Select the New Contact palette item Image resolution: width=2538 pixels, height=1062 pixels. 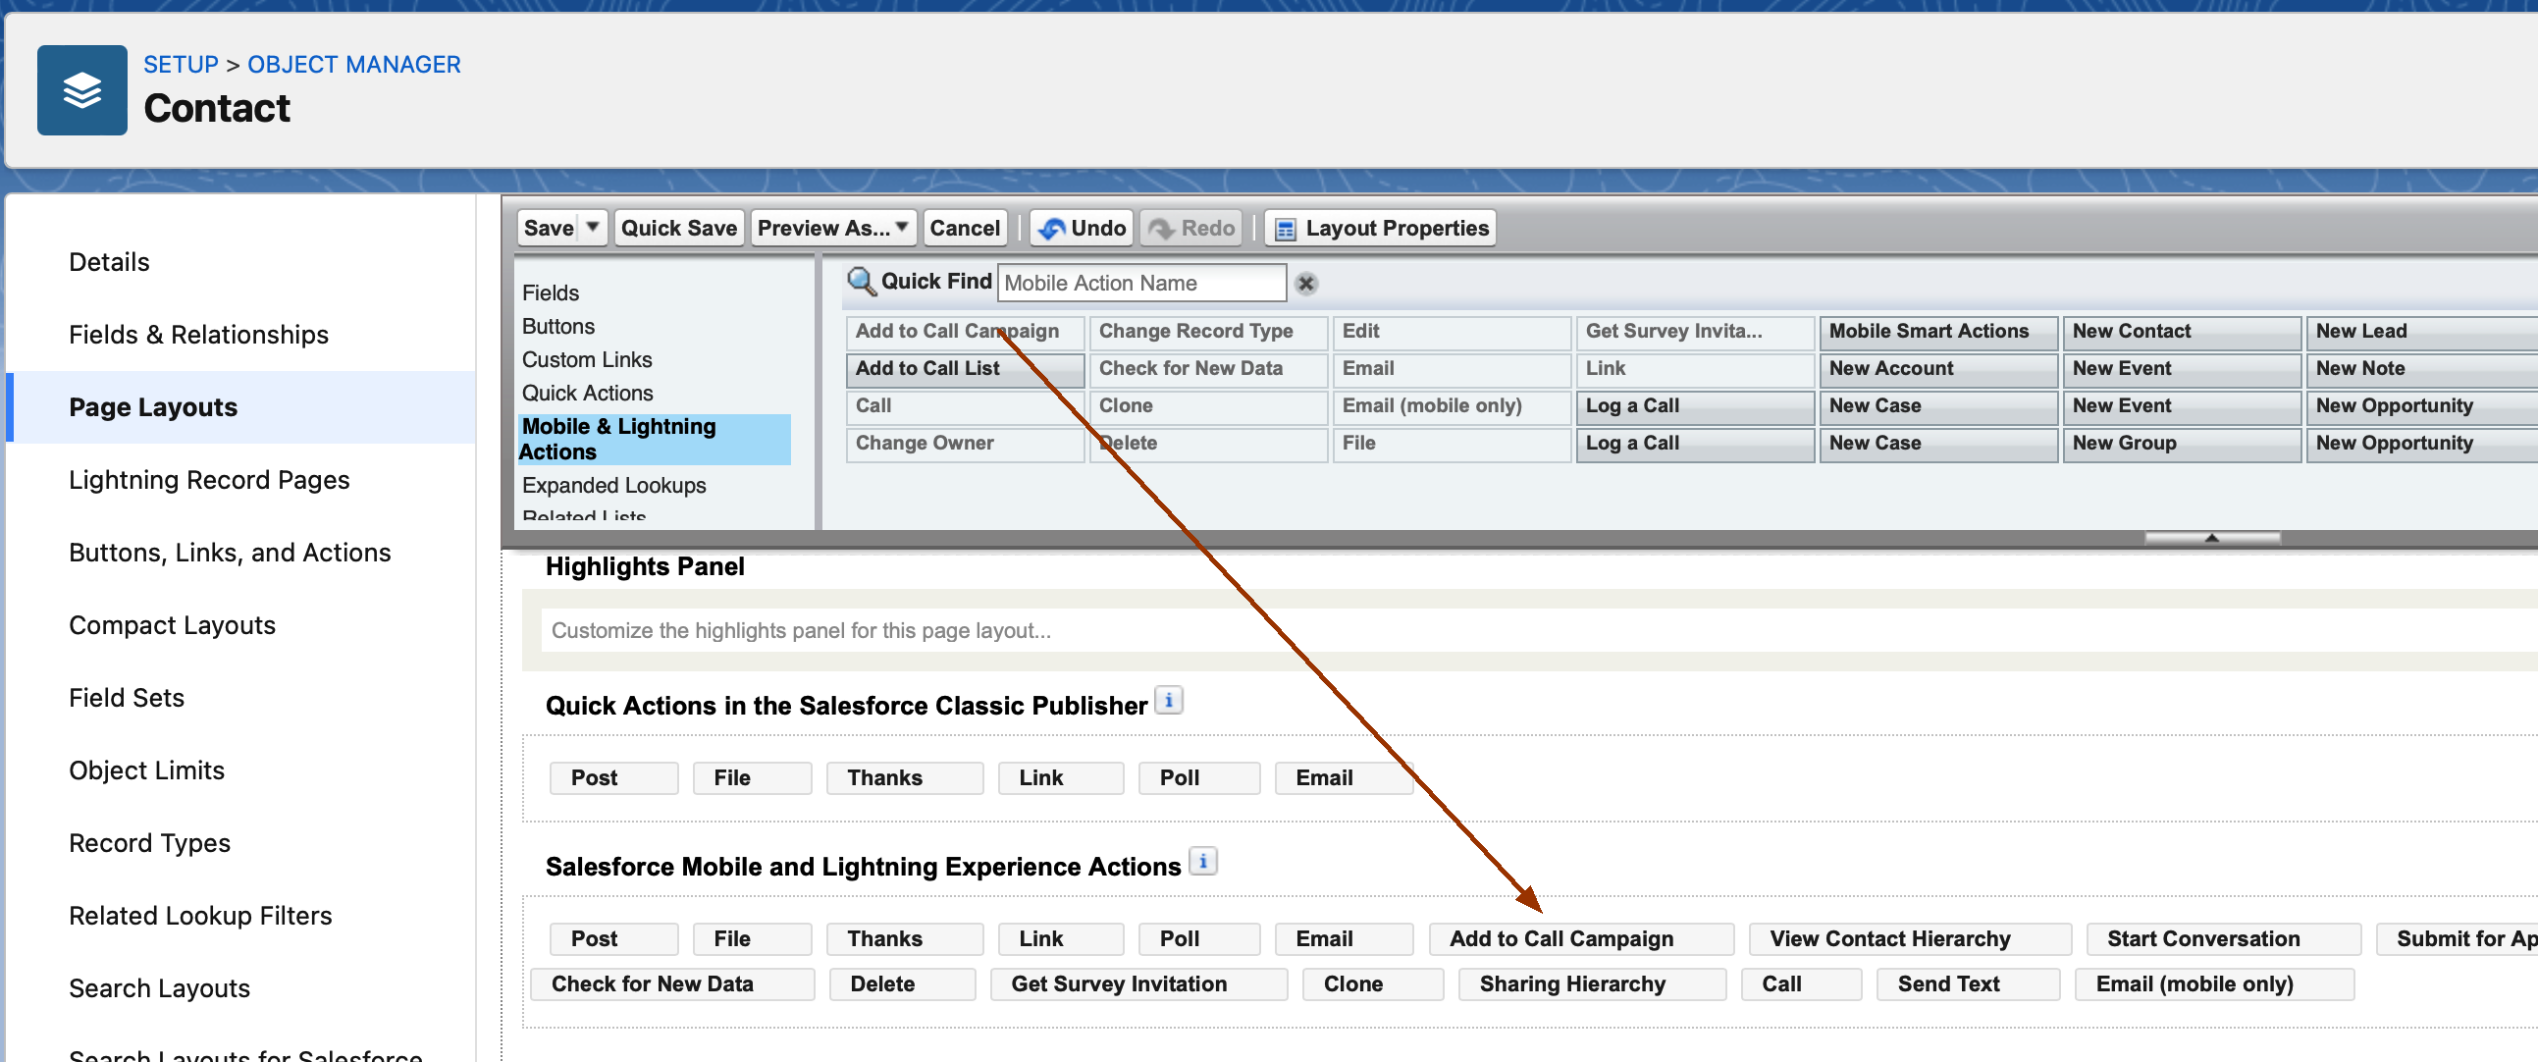[x=2183, y=332]
